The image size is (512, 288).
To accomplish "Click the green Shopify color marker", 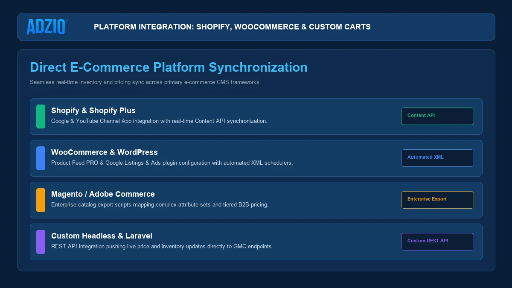I will tap(41, 116).
